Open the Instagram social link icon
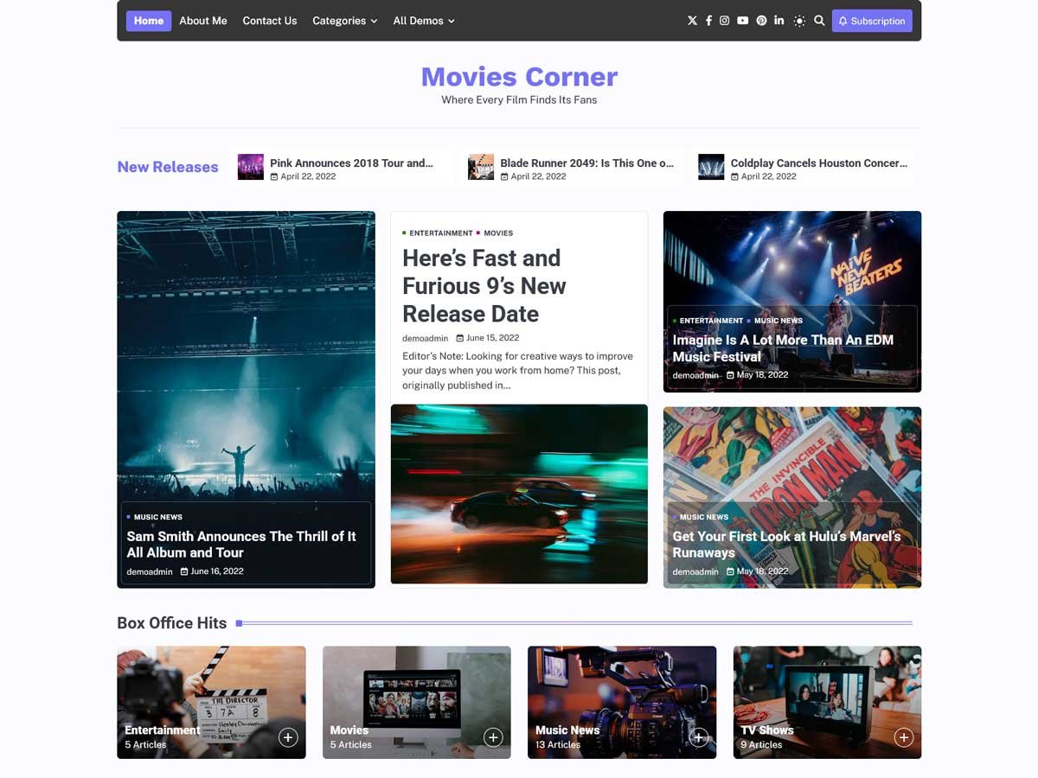1038x778 pixels. click(x=725, y=21)
